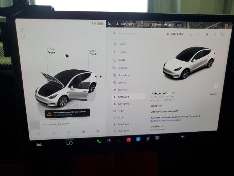Raise temperature with arrow right of LO
Viewport: 234px width, 176px height.
coord(78,143)
